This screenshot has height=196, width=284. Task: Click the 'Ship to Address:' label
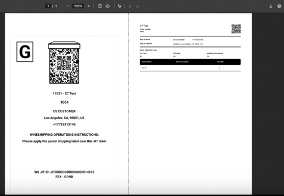click(x=146, y=43)
